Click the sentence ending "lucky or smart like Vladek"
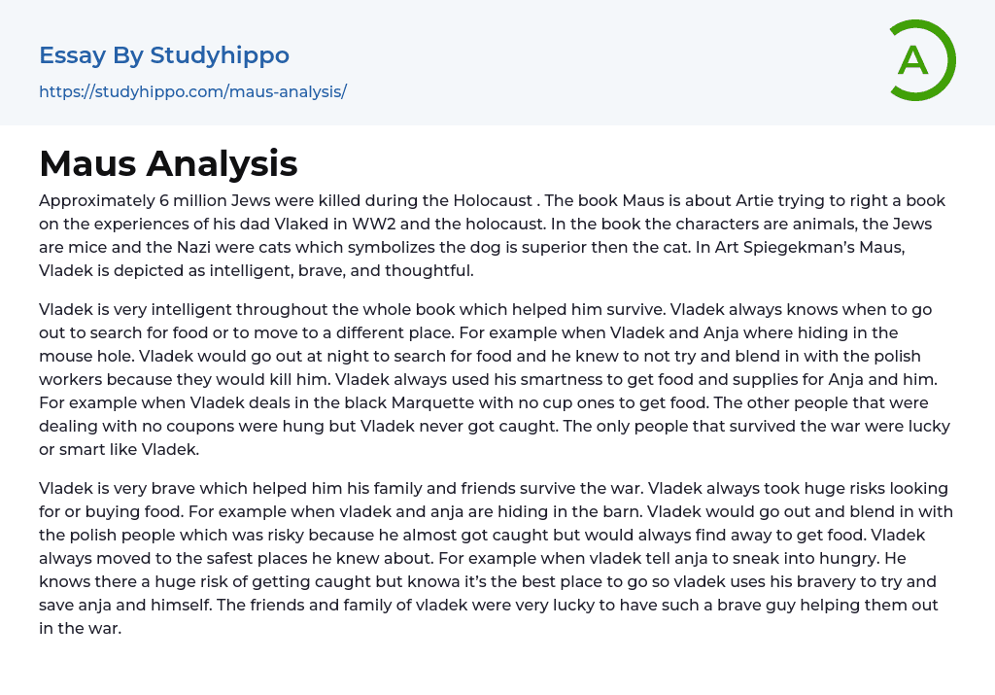The height and width of the screenshot is (695, 995). point(117,449)
